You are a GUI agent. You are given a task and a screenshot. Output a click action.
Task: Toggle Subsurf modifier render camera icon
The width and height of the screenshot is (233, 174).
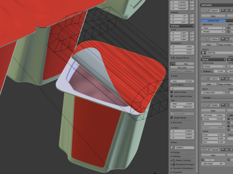223,11
